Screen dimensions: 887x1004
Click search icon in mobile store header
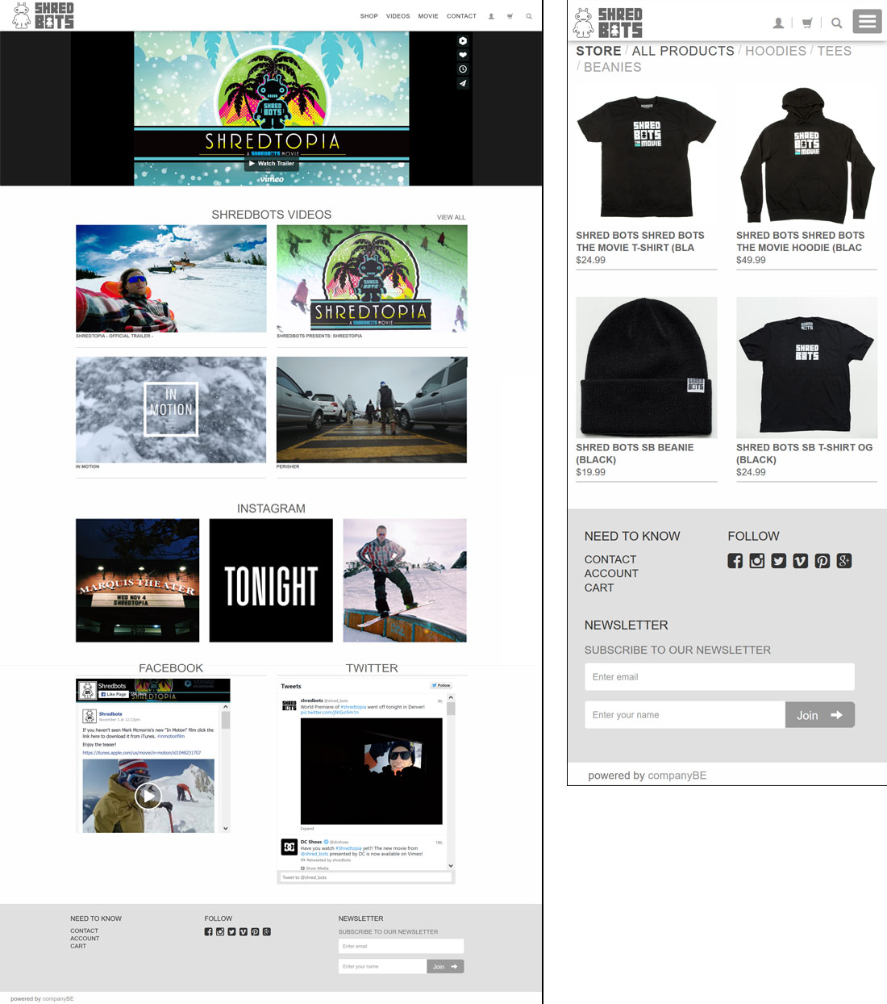(x=837, y=23)
